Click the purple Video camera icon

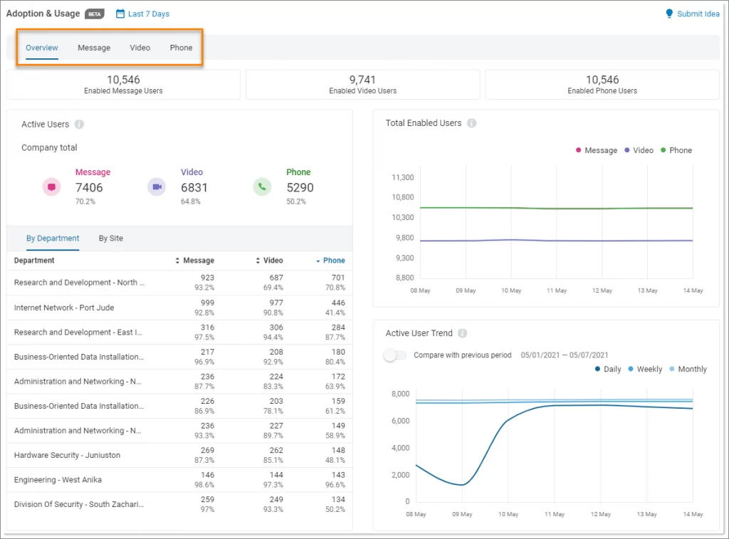(x=156, y=186)
